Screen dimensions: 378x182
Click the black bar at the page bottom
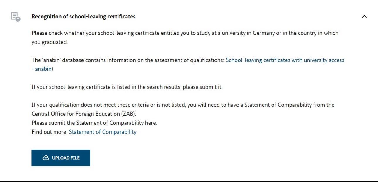[189, 181]
